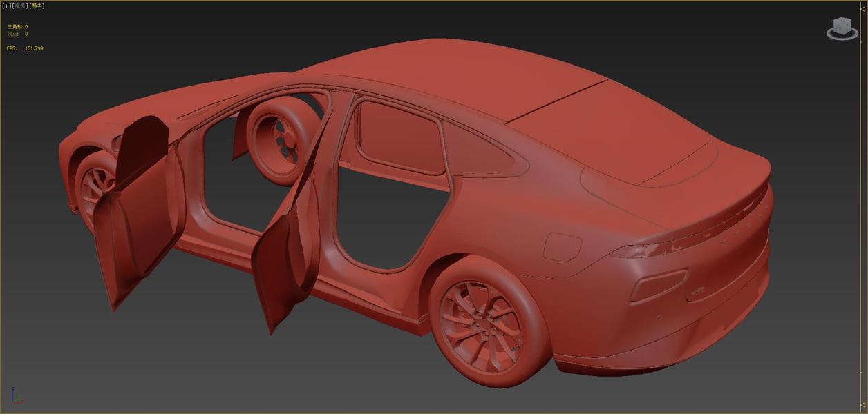Select the front wheel of the car
This screenshot has height=414, width=868.
coord(95,186)
